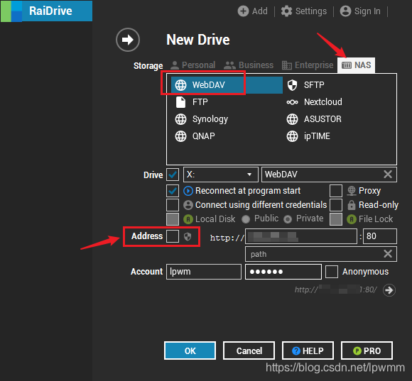412x381 pixels.
Task: Switch to the Enterprise storage tab
Action: [308, 65]
